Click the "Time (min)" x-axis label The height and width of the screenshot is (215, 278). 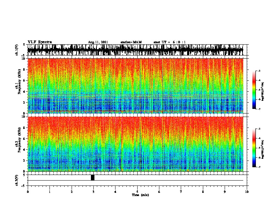click(140, 195)
